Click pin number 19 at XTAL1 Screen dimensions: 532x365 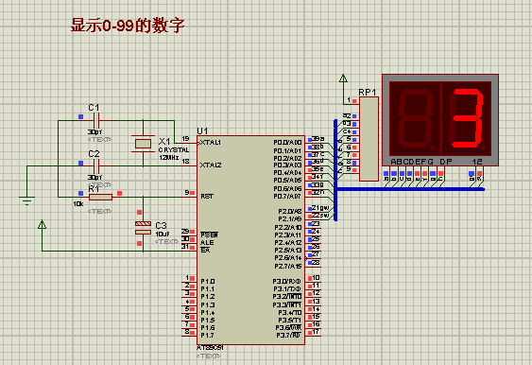(x=185, y=139)
